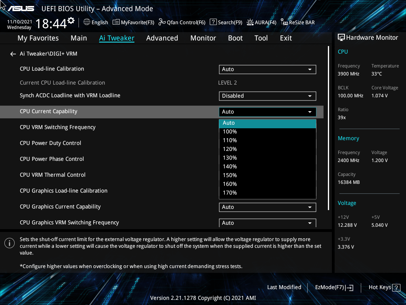This screenshot has height=305, width=406.
Task: Expand CPU Graphics Current Capability dropdown
Action: (x=268, y=207)
